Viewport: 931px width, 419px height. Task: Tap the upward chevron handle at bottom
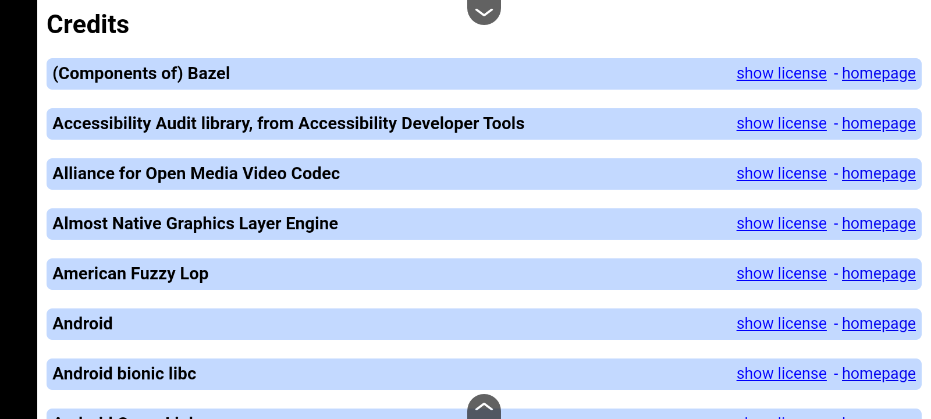tap(484, 407)
